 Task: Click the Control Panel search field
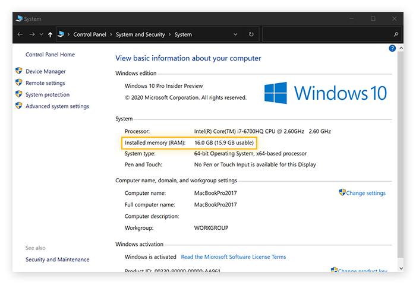pyautogui.click(x=327, y=34)
